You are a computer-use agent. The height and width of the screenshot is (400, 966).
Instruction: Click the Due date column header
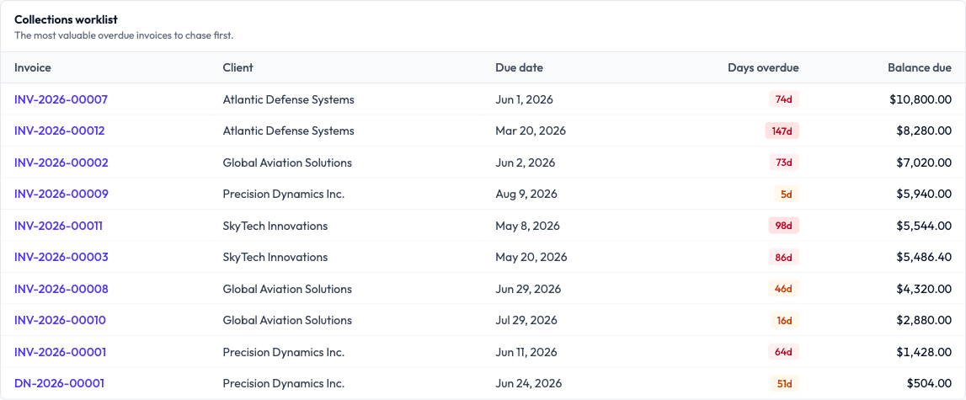pos(520,68)
